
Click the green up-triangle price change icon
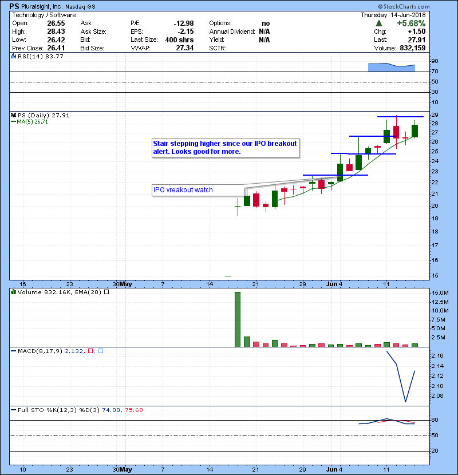(x=379, y=23)
